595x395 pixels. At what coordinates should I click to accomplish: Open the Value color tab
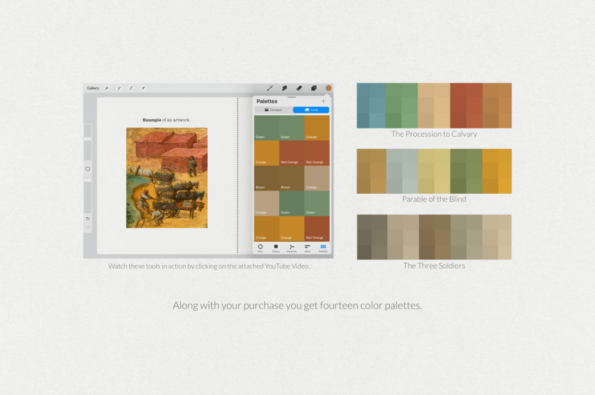tap(307, 248)
